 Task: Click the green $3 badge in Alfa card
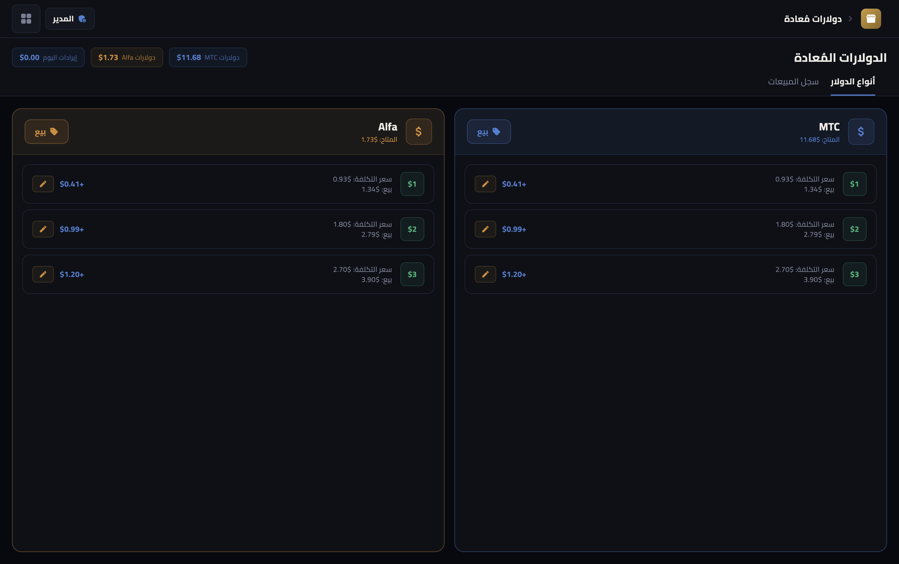pyautogui.click(x=412, y=274)
